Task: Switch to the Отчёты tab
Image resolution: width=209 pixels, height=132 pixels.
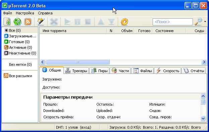Action: 194,71
